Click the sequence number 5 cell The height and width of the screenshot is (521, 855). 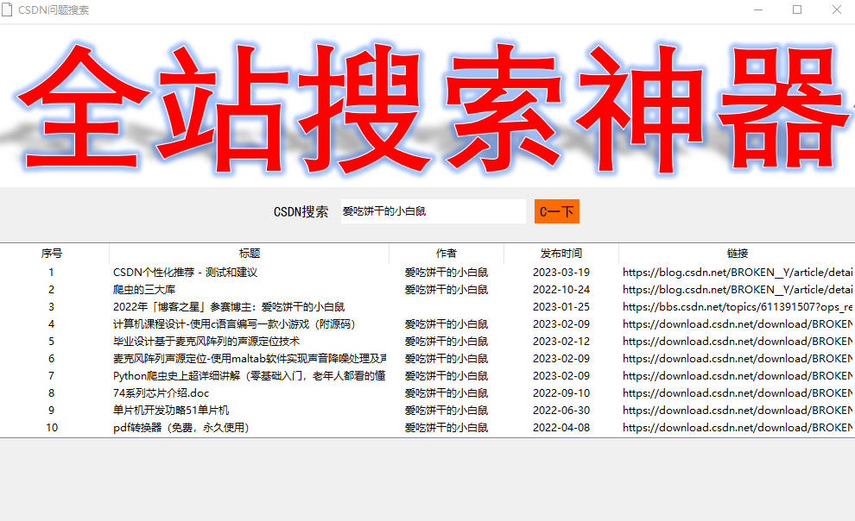pyautogui.click(x=51, y=342)
